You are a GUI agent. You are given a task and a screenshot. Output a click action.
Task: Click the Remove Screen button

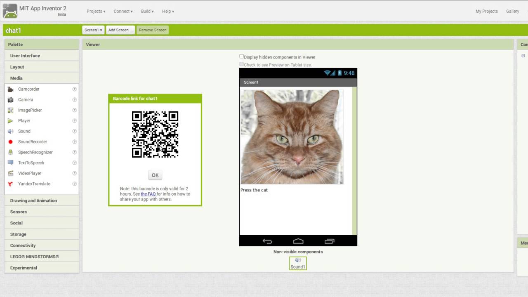(x=153, y=30)
